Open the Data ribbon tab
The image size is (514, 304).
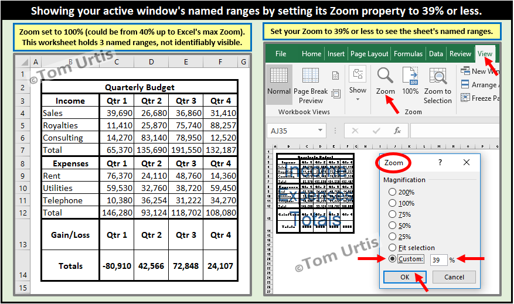point(436,54)
